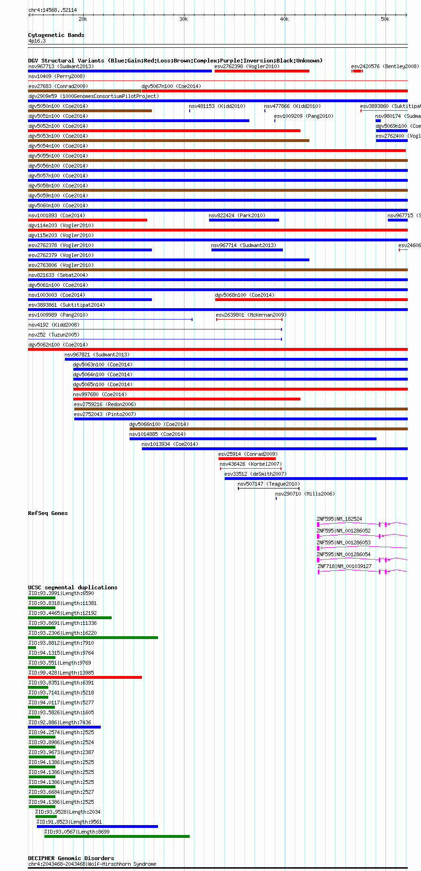Open esv2752043 (Pinto2007) variant

point(241,419)
